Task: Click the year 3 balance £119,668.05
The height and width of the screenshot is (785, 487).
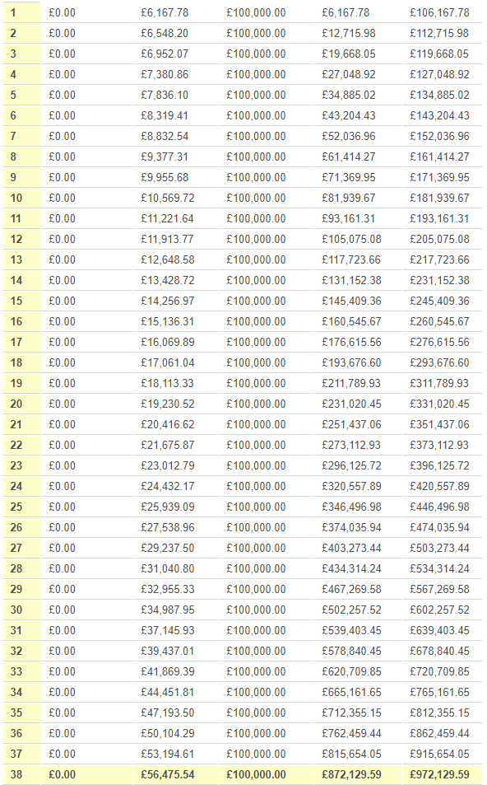Action: coord(439,54)
